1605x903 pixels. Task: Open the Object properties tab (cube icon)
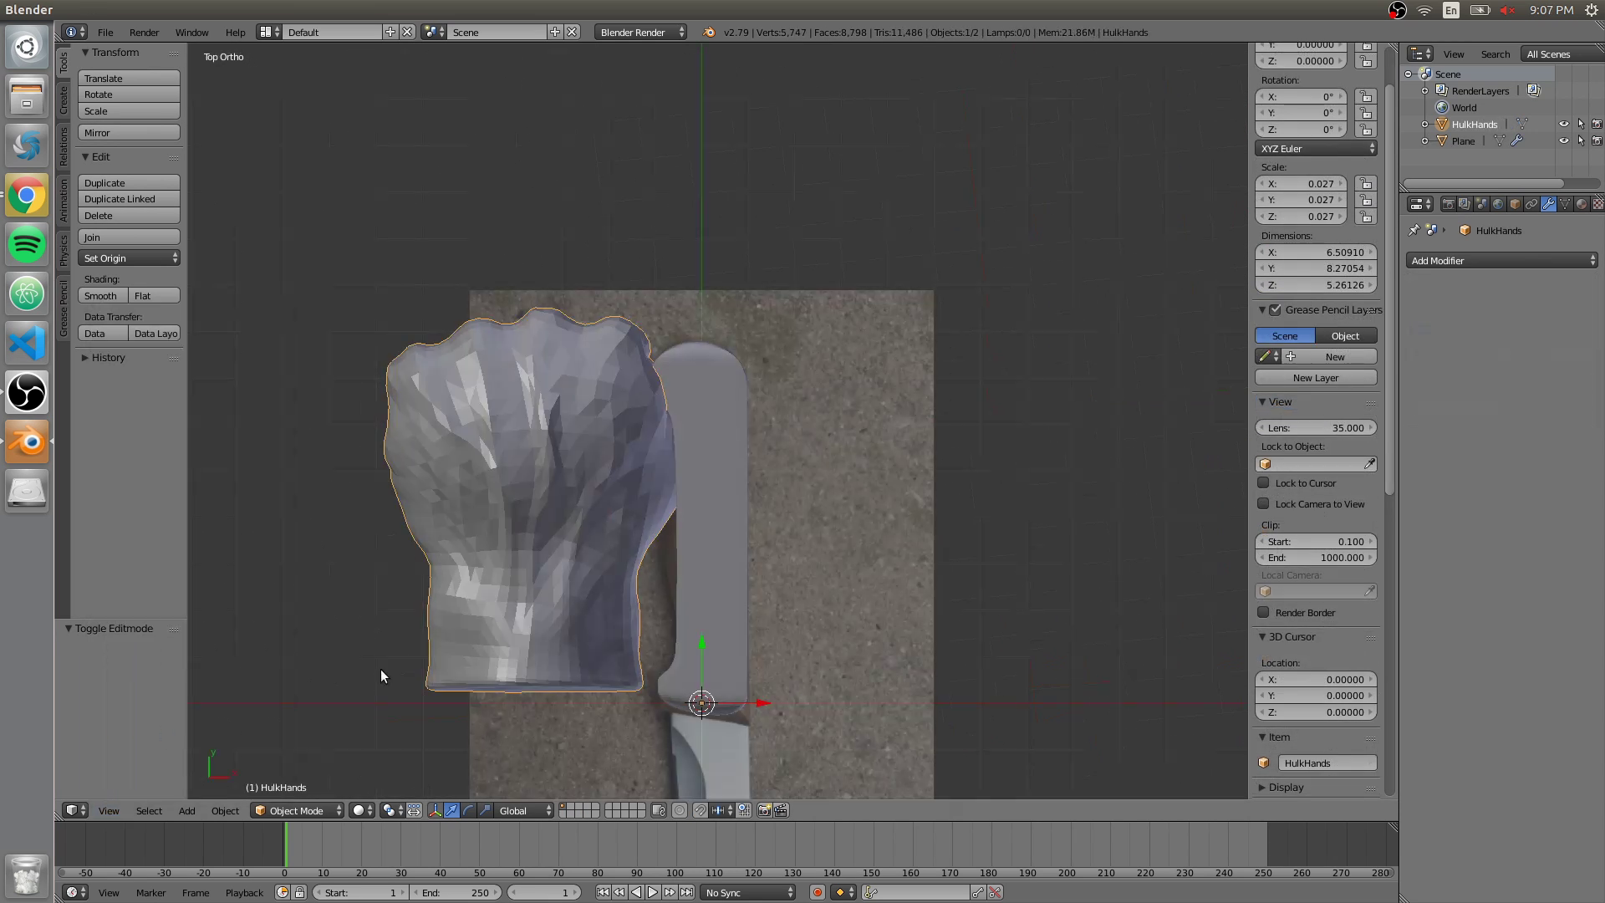[x=1515, y=204]
